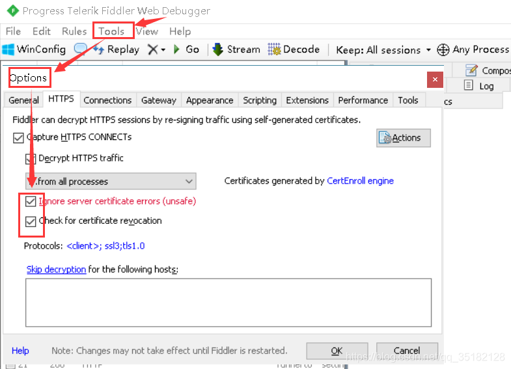The width and height of the screenshot is (511, 369).
Task: Switch to the General tab
Action: click(x=24, y=100)
